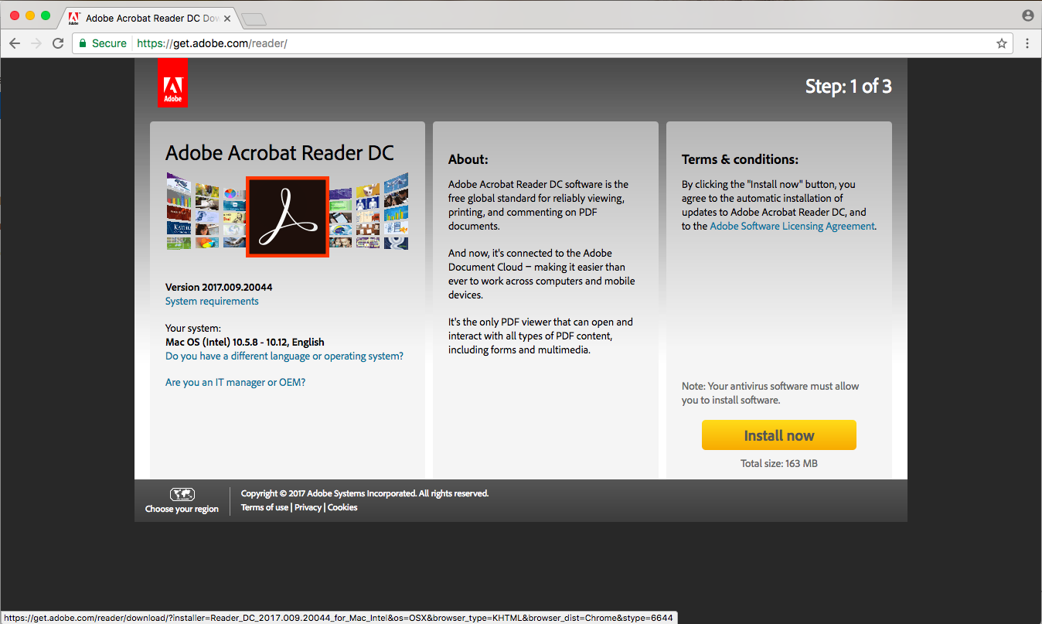The height and width of the screenshot is (624, 1042).
Task: Open the Terms of use footer link
Action: pyautogui.click(x=264, y=507)
